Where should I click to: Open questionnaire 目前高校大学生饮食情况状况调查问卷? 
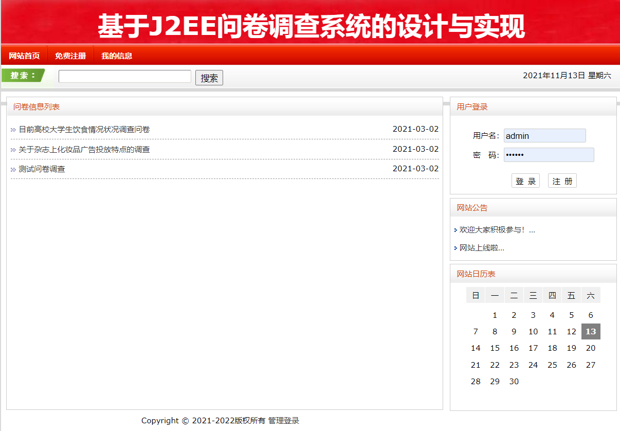pyautogui.click(x=84, y=130)
